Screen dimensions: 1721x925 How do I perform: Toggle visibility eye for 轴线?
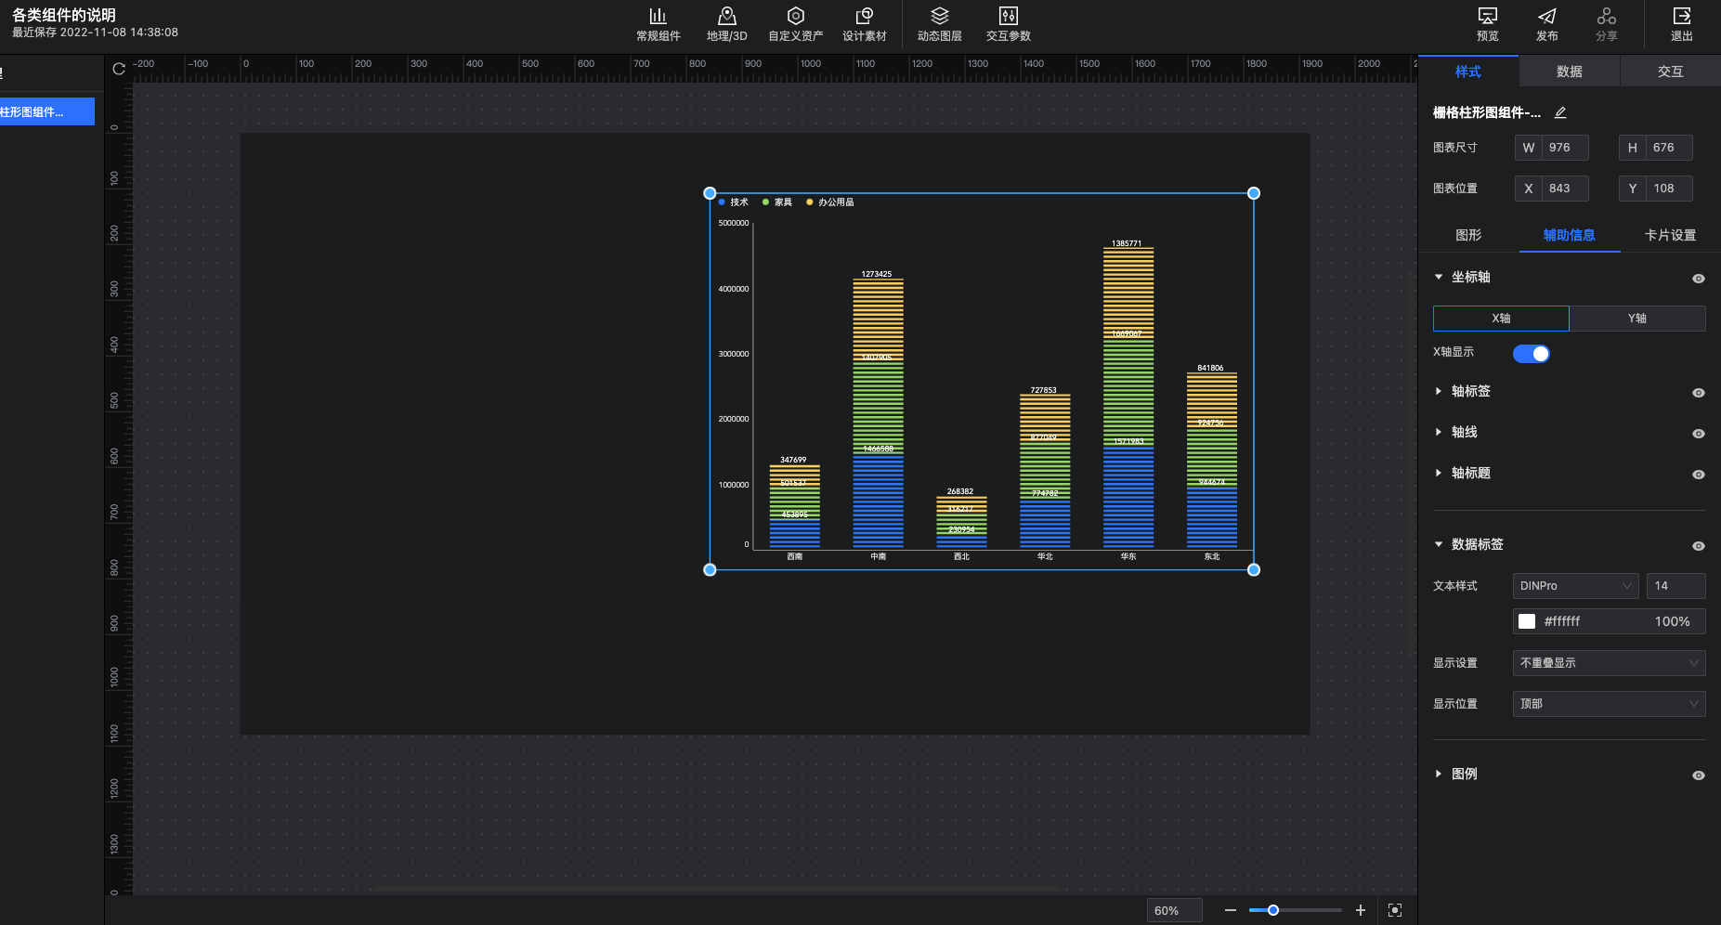click(x=1698, y=433)
